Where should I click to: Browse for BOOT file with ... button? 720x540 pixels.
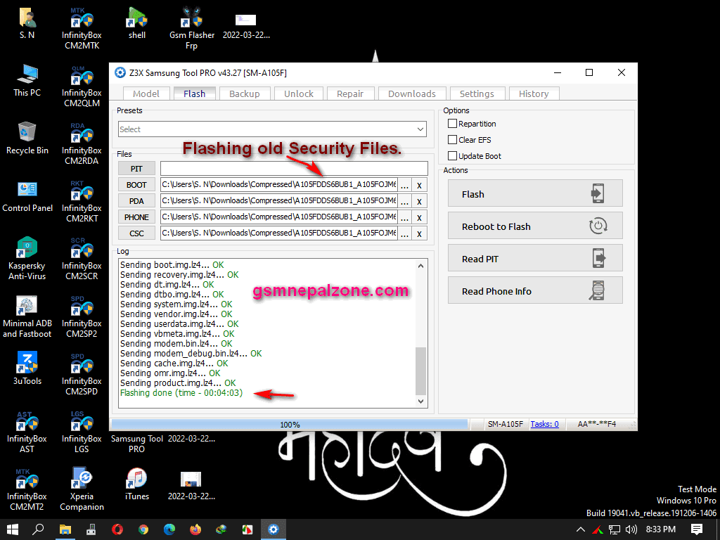(404, 185)
